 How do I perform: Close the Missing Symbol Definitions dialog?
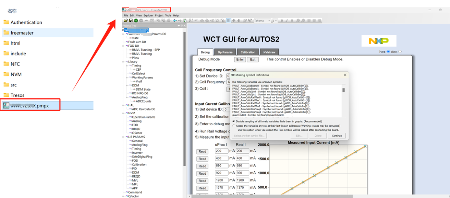(x=345, y=75)
